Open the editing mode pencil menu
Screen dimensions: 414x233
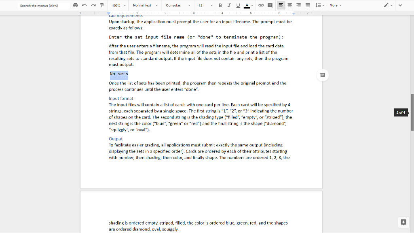(x=388, y=5)
